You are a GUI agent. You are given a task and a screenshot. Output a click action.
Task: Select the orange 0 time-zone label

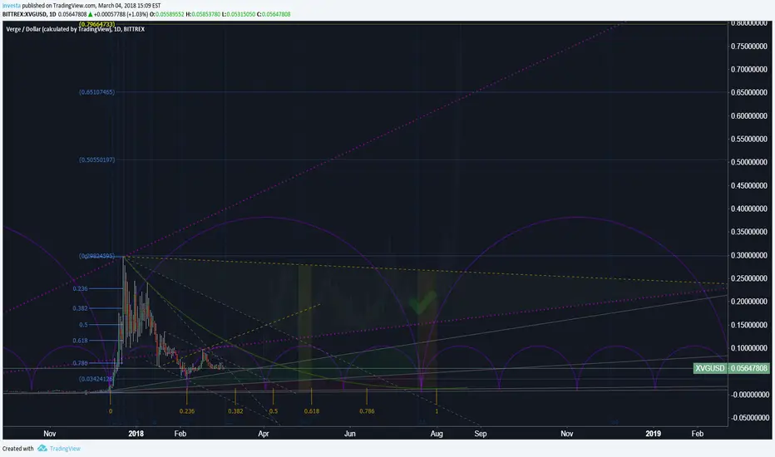coord(111,411)
